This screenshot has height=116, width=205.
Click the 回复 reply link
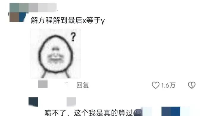(x=83, y=85)
